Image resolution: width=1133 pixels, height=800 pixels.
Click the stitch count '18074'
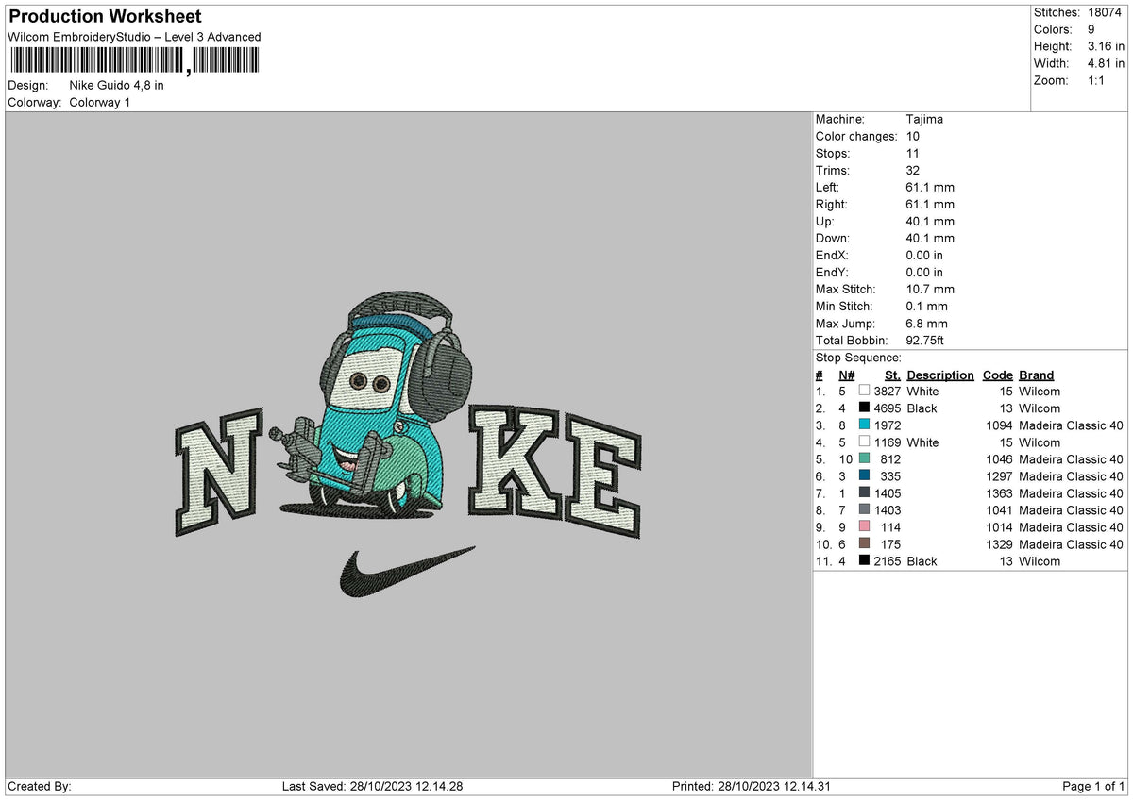[x=1104, y=12]
